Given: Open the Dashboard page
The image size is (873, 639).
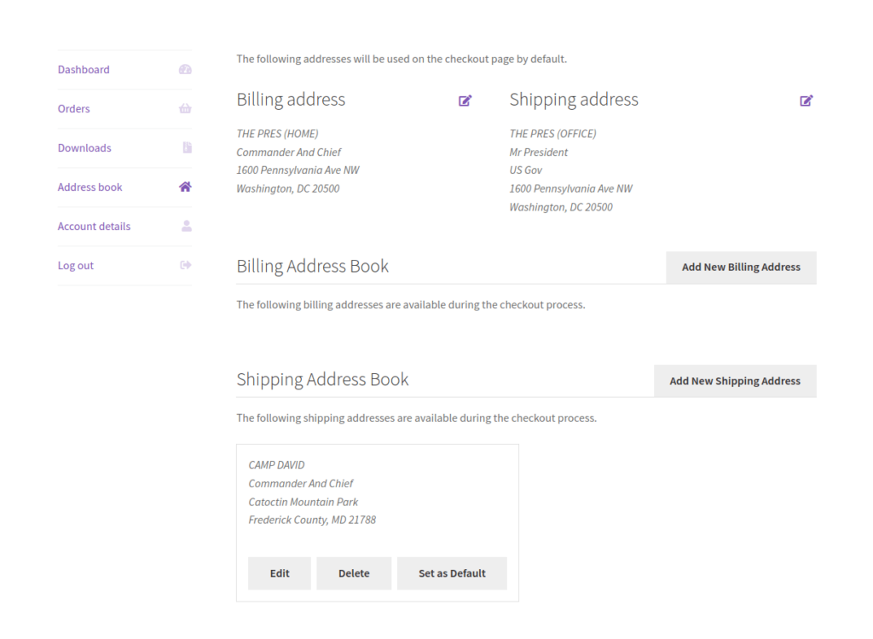Looking at the screenshot, I should pos(83,69).
